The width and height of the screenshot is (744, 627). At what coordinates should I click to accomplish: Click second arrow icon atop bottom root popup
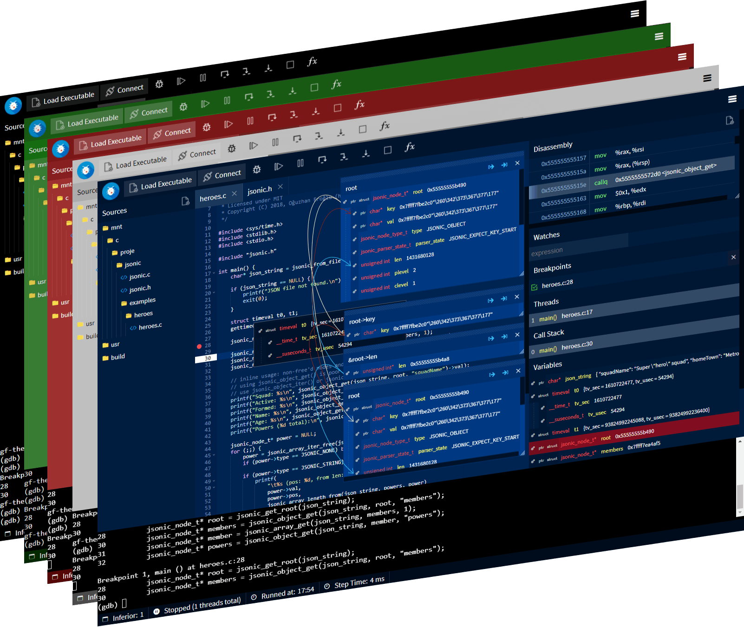click(505, 373)
